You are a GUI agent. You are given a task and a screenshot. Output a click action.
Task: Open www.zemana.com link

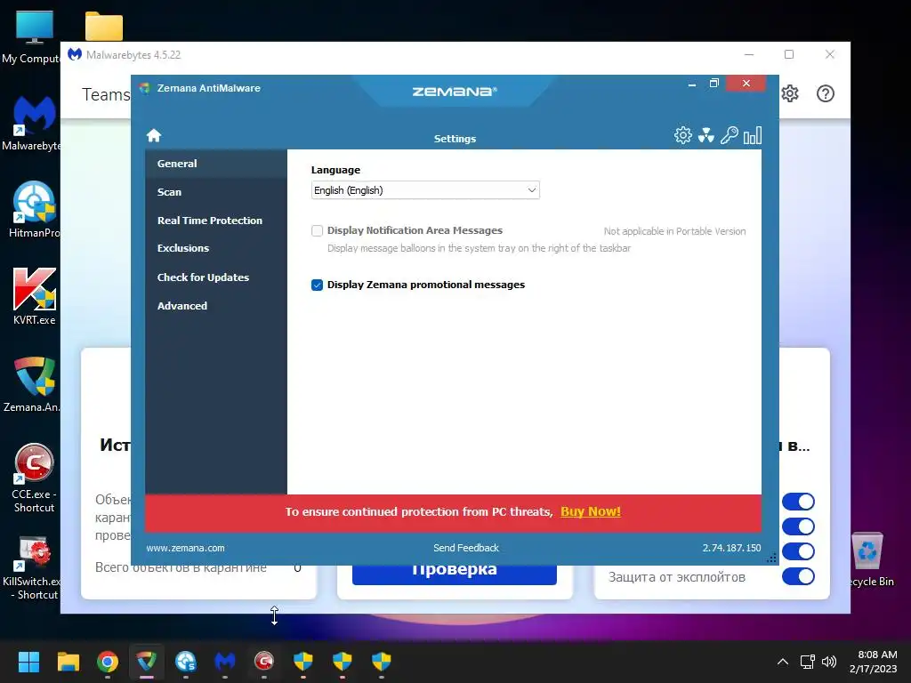185,548
